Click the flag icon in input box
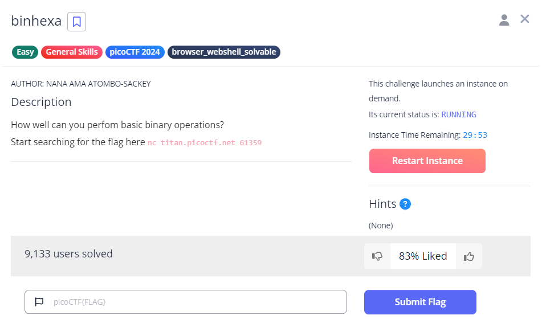Viewport: 542px width, 336px height. 39,302
